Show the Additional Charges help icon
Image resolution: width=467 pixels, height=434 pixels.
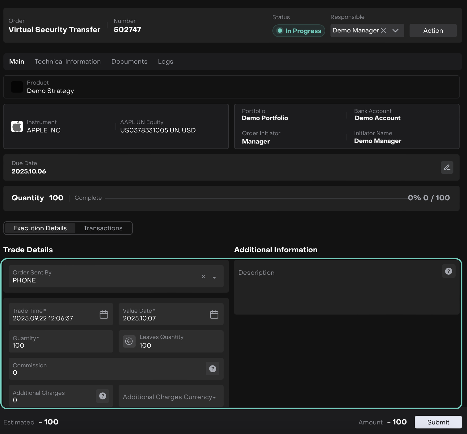103,396
